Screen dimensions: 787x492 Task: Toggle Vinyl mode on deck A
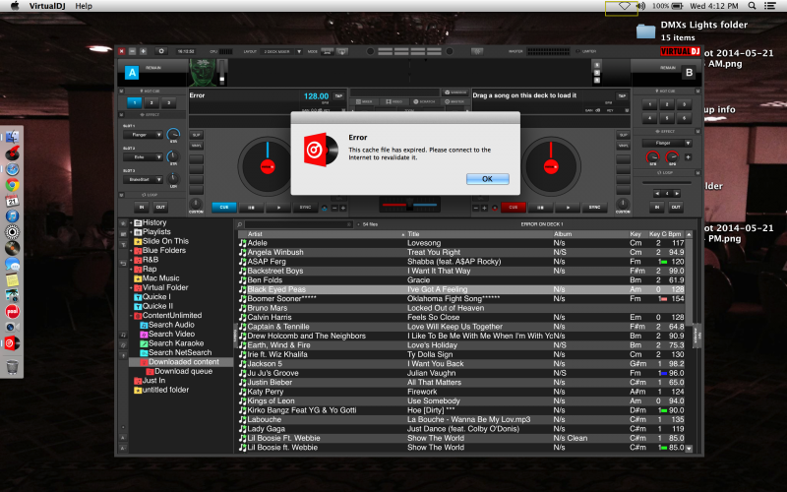coord(196,146)
